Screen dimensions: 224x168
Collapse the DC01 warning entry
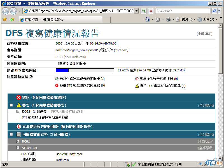tap(18, 111)
